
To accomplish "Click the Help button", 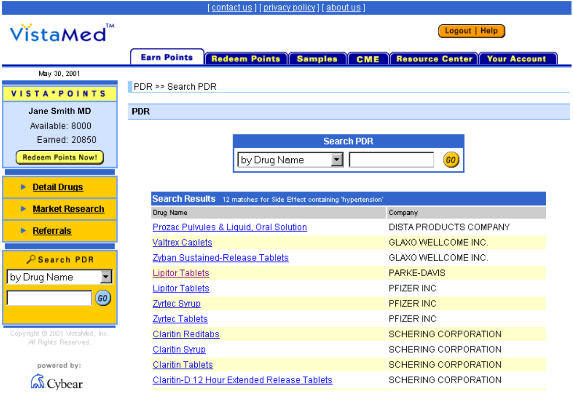I will (x=490, y=31).
